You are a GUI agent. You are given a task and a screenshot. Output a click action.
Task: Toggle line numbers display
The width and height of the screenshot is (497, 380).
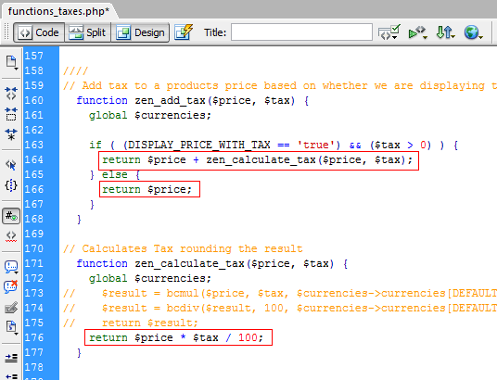pyautogui.click(x=11, y=216)
